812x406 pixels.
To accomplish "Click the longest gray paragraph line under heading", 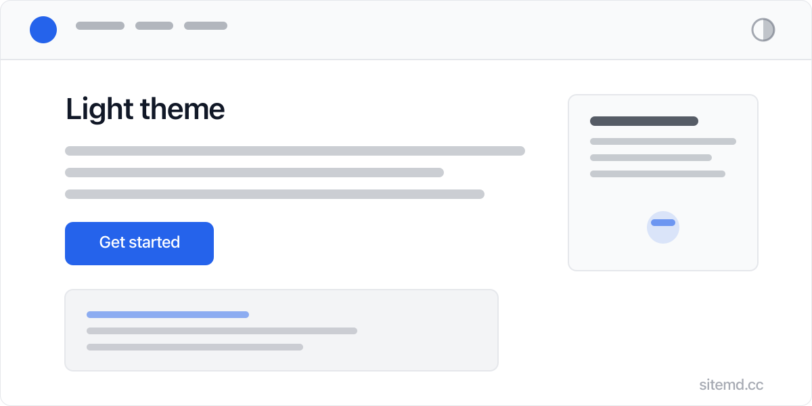I will pos(295,151).
